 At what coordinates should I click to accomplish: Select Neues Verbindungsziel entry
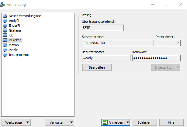coord(25,16)
